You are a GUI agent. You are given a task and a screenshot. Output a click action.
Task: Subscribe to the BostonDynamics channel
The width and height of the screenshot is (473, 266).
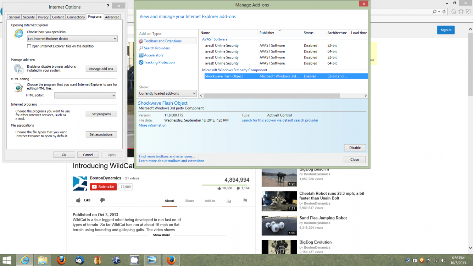(x=103, y=187)
